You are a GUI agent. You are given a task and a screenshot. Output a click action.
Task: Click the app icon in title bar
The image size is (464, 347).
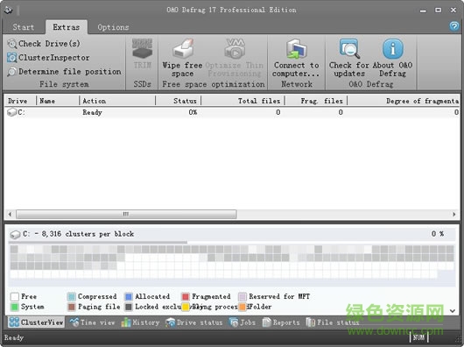pyautogui.click(x=8, y=10)
